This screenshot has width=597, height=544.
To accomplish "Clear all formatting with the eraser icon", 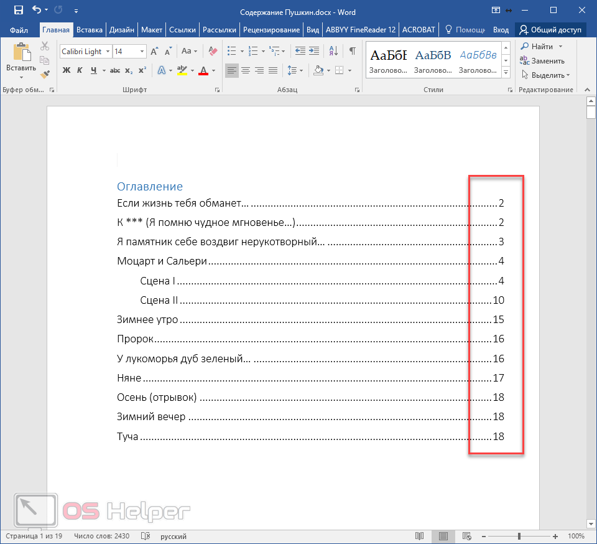I will [x=213, y=51].
